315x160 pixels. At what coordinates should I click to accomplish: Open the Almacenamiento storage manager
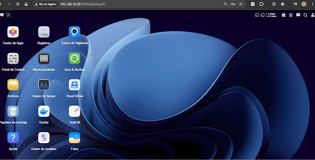click(44, 59)
